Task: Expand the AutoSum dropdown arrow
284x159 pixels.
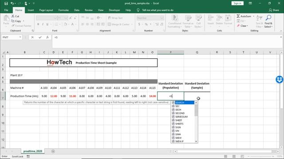Action: click(x=253, y=16)
